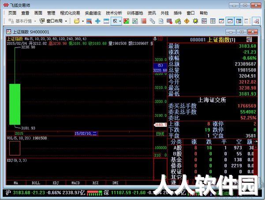Open the 训练基地 menu
Image resolution: width=265 pixels, height=200 pixels.
(x=135, y=13)
